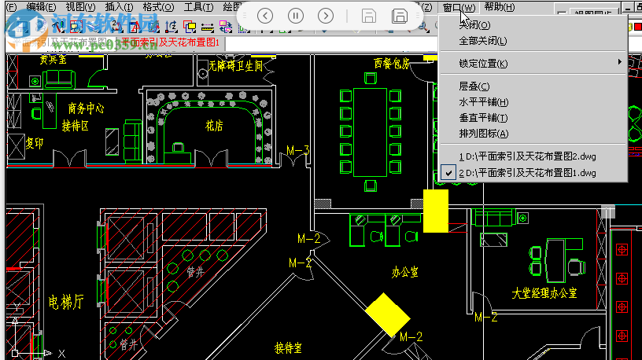Viewport: 642px width, 360px height.
Task: Click the 办公室 room label
Action: [x=405, y=272]
